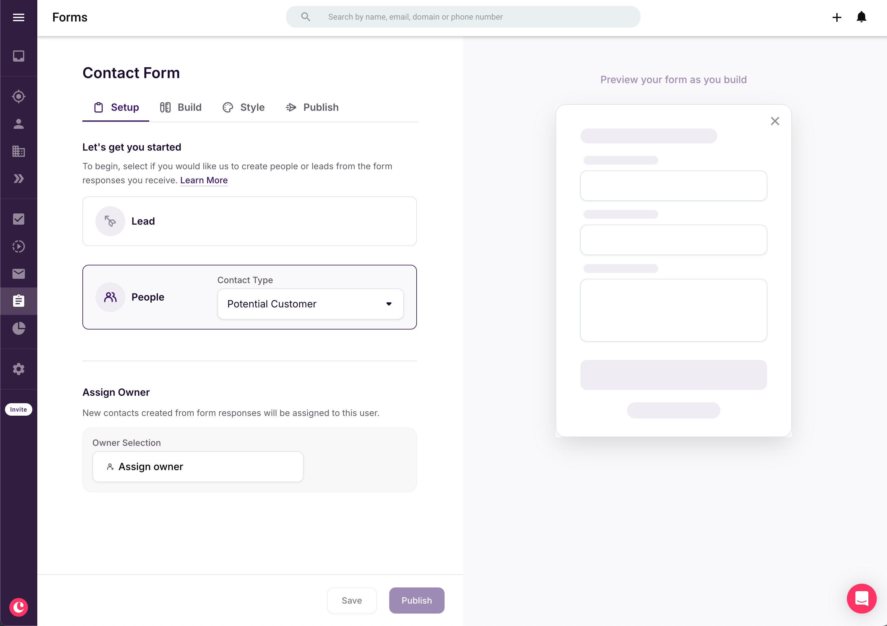This screenshot has width=887, height=626.
Task: Select the Lead option card
Action: pos(250,221)
